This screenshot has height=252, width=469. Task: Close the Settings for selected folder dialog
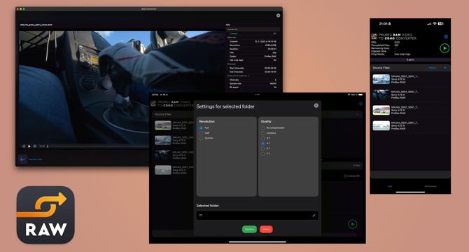click(316, 106)
